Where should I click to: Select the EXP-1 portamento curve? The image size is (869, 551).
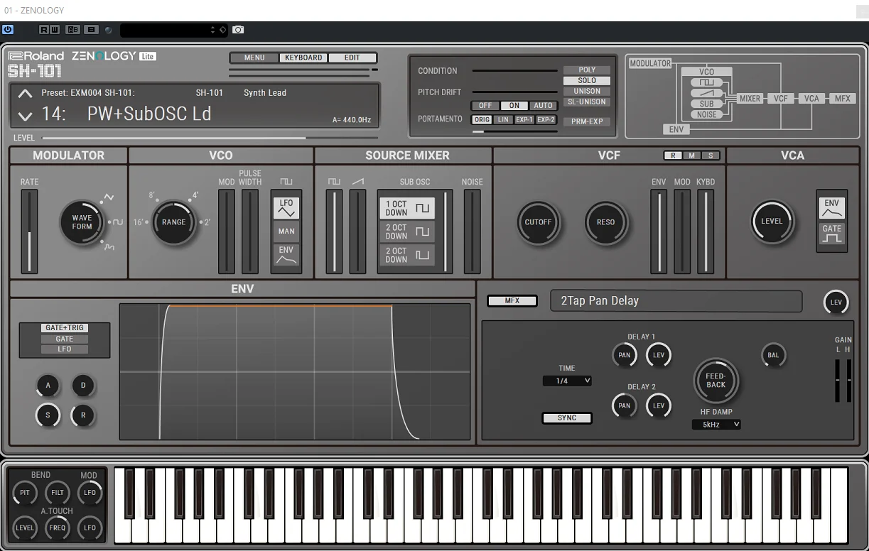(524, 120)
